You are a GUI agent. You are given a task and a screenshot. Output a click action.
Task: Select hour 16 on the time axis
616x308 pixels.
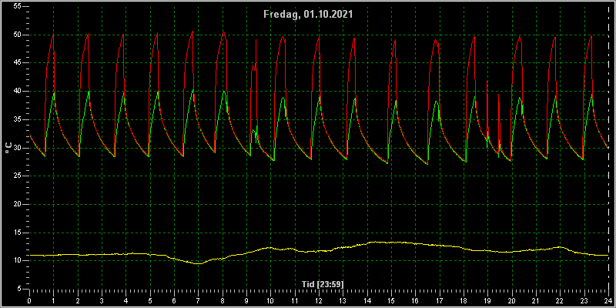(x=415, y=301)
